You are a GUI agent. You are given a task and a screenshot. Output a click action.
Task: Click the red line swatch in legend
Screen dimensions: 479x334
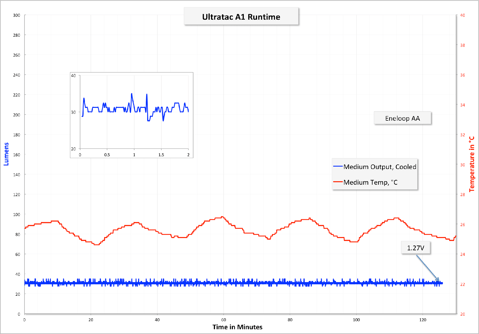(338, 182)
